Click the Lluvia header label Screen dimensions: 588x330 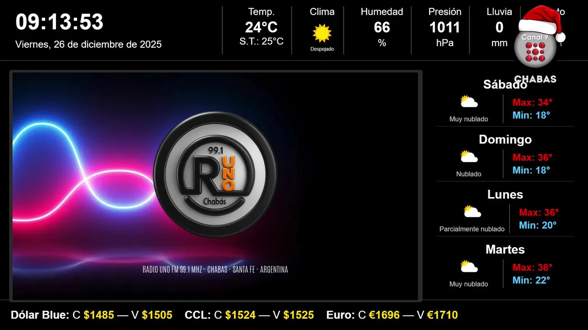499,12
